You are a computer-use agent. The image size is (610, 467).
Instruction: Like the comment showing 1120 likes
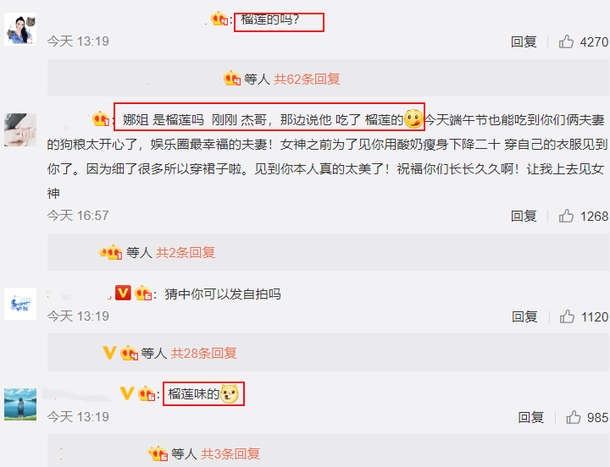pos(567,316)
